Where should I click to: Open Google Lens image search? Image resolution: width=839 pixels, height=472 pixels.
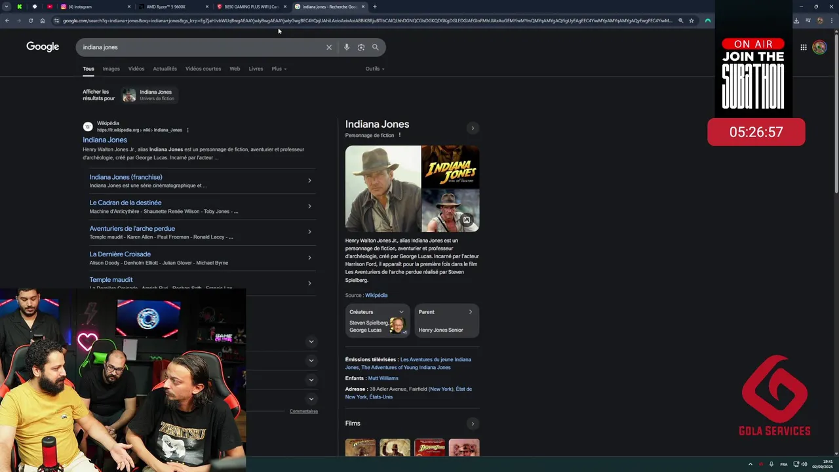tap(361, 47)
